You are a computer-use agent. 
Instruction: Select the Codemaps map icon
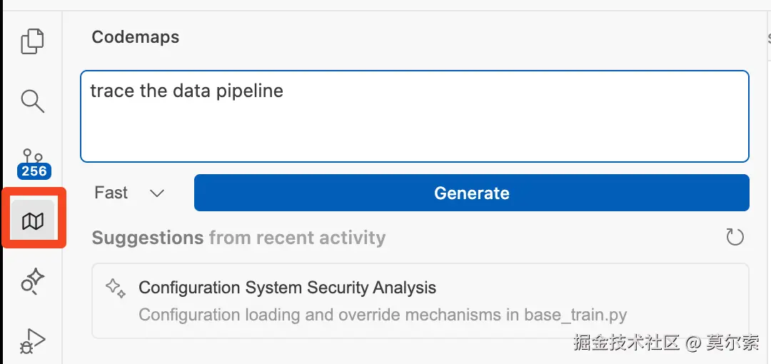[x=33, y=222]
